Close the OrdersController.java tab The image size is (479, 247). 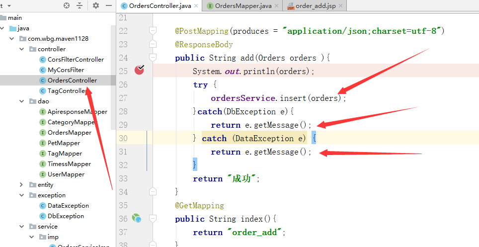[x=196, y=6]
